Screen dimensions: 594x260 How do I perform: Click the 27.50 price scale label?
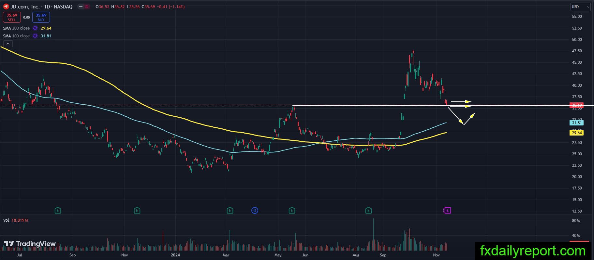coord(577,143)
